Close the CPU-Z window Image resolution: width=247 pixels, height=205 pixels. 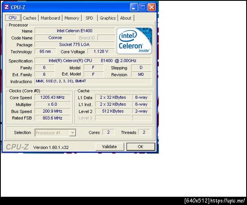point(151,7)
